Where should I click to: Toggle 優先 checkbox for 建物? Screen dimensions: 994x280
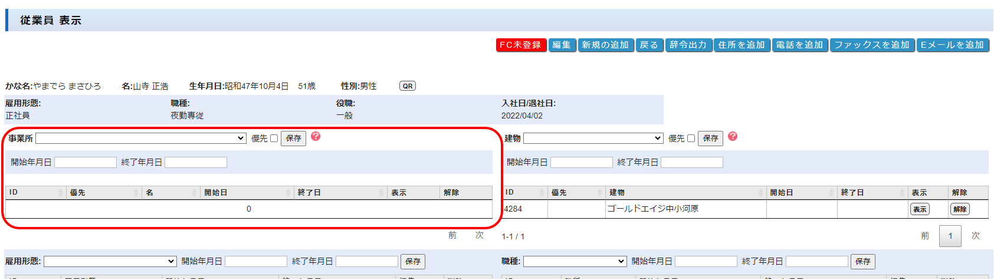click(691, 139)
